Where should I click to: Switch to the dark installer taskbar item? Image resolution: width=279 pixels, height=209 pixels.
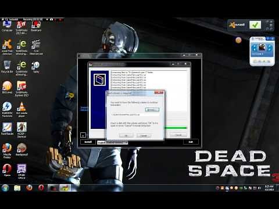(x=53, y=188)
